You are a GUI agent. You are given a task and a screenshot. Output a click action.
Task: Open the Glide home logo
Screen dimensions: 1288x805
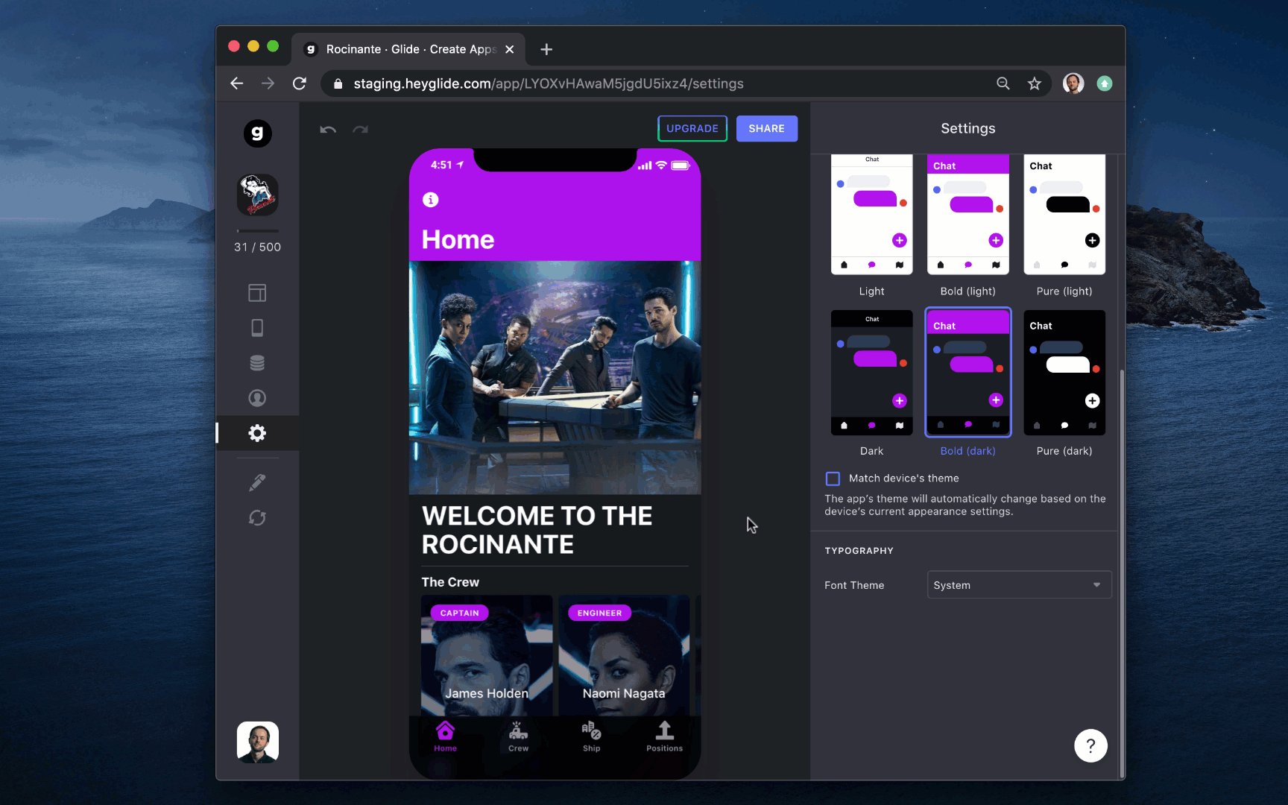click(257, 133)
